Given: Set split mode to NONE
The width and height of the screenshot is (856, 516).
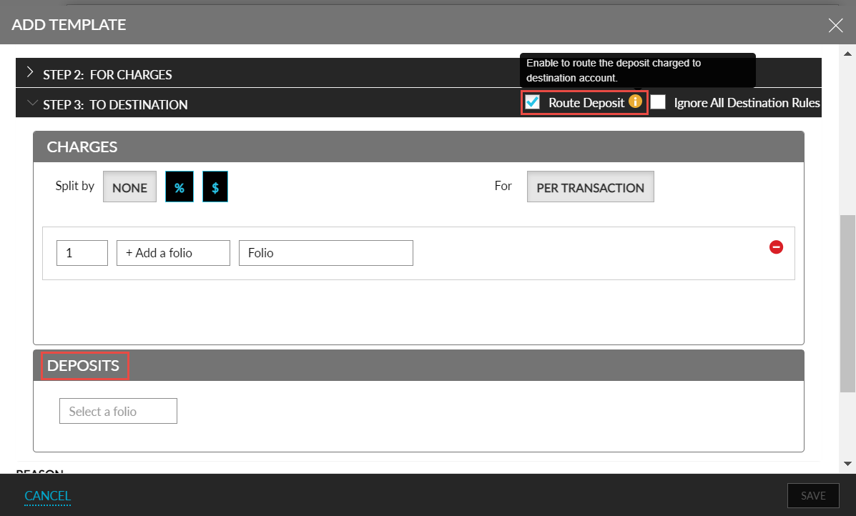Looking at the screenshot, I should point(129,187).
